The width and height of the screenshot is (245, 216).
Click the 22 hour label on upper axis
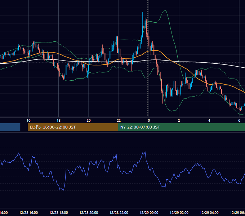tap(119, 121)
